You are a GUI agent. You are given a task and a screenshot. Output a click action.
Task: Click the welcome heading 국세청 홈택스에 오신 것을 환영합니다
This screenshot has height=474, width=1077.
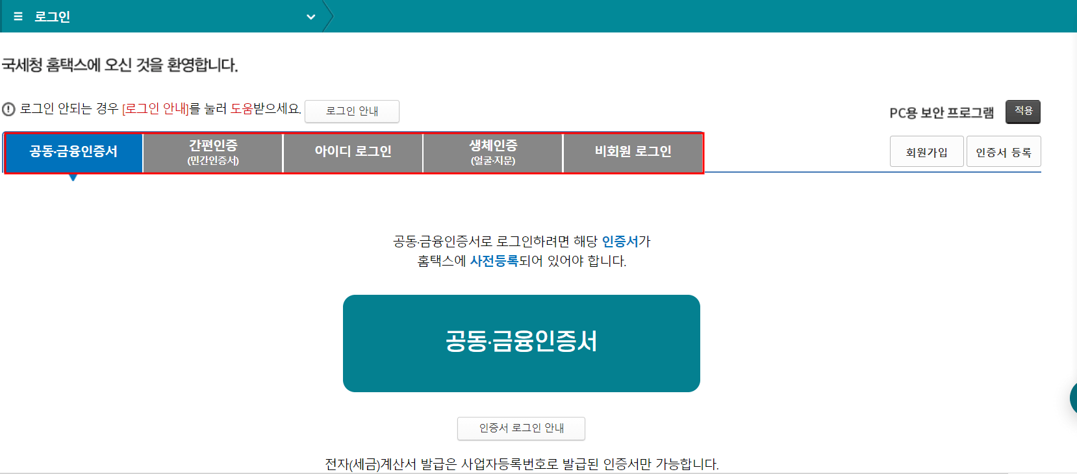[120, 65]
